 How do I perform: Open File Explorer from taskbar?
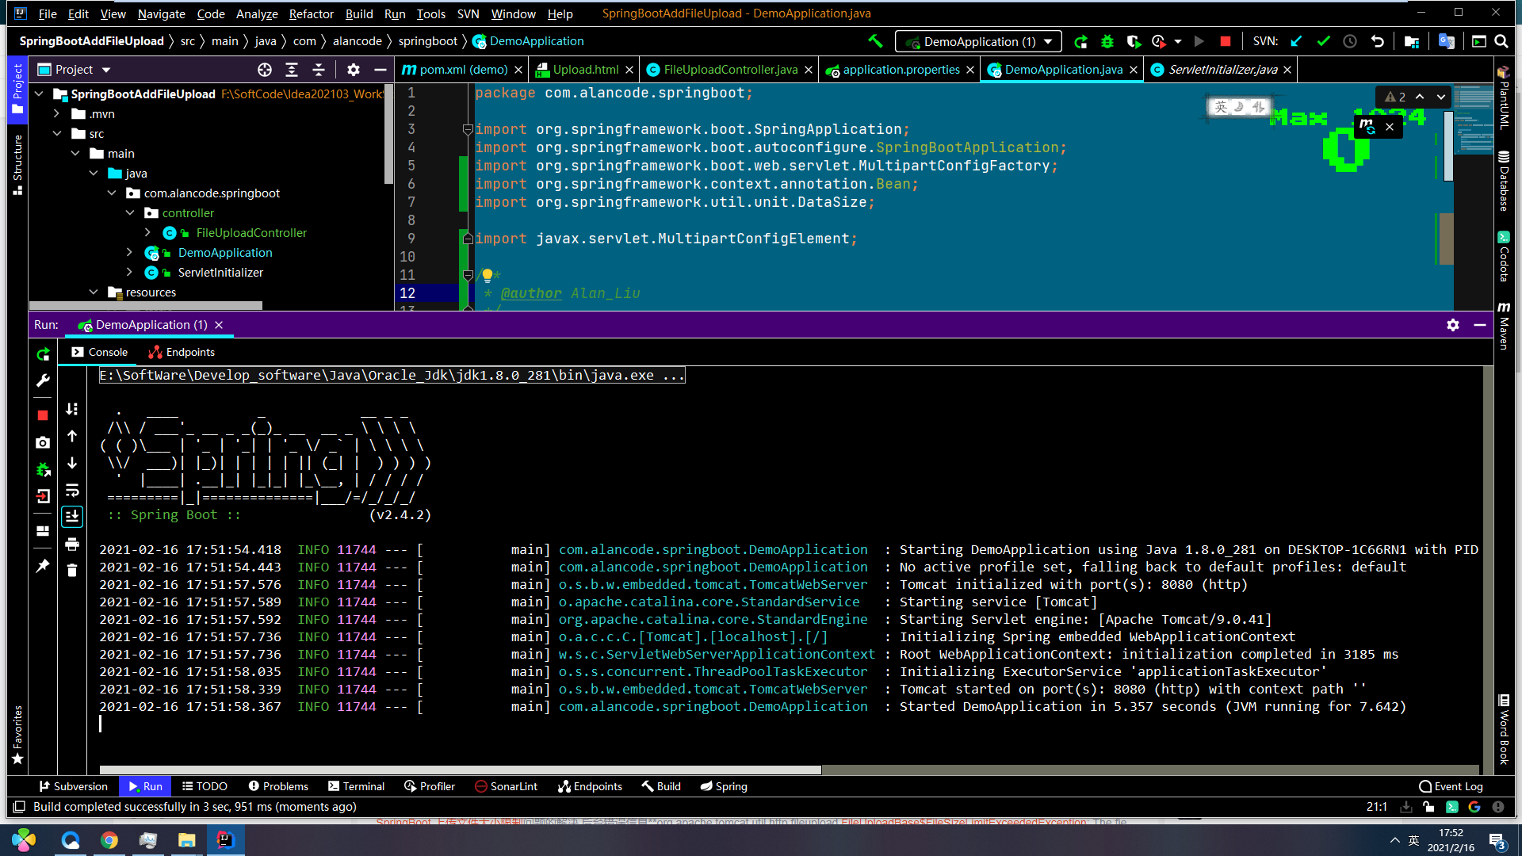(186, 840)
